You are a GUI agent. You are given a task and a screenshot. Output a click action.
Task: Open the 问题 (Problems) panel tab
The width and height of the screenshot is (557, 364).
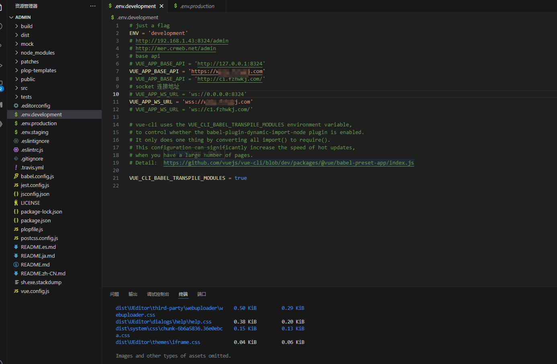pyautogui.click(x=115, y=294)
